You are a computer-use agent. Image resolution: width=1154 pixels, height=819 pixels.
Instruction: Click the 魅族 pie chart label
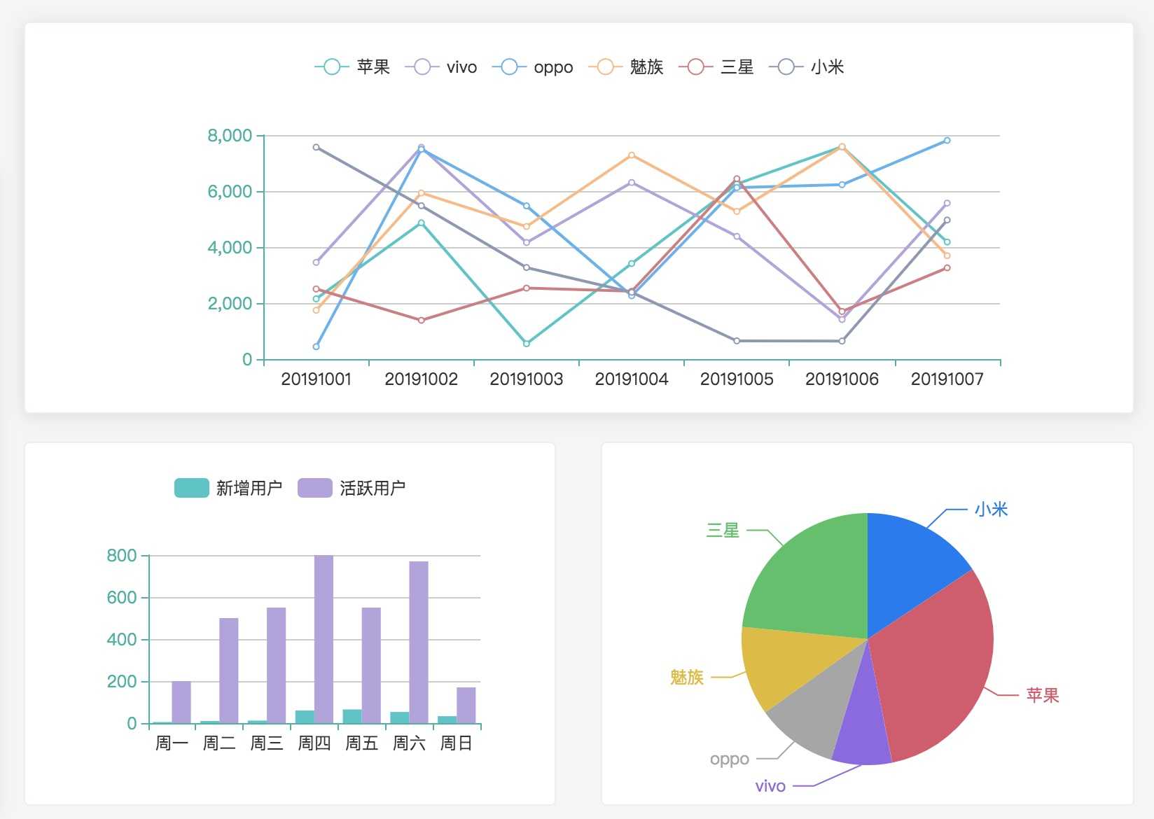tap(686, 677)
